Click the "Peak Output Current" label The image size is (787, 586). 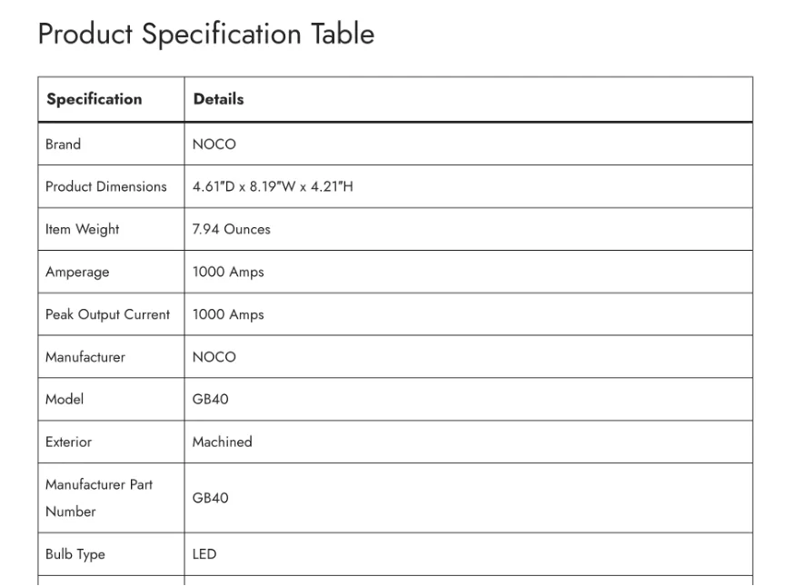coord(107,314)
